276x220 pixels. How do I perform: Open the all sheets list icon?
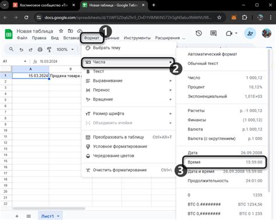[29, 216]
